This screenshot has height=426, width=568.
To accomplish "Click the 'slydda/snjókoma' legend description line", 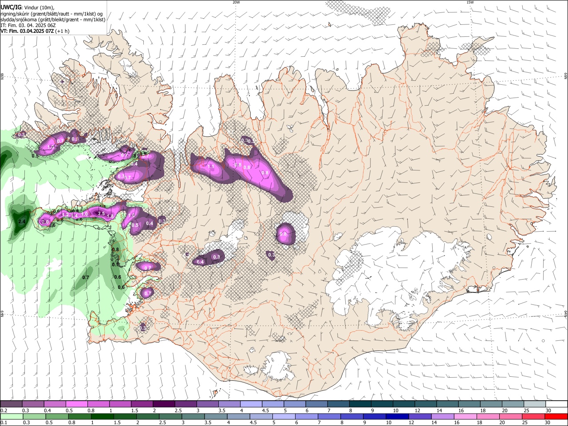I will pos(53,20).
